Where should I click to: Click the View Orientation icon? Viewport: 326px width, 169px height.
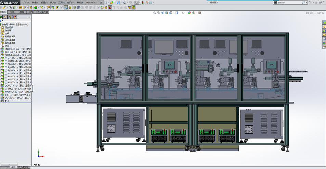point(170,13)
